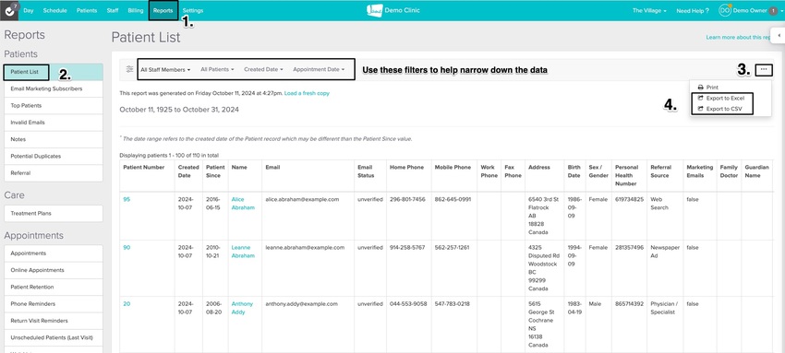785x353 pixels.
Task: Select the Reports tab
Action: (x=163, y=10)
